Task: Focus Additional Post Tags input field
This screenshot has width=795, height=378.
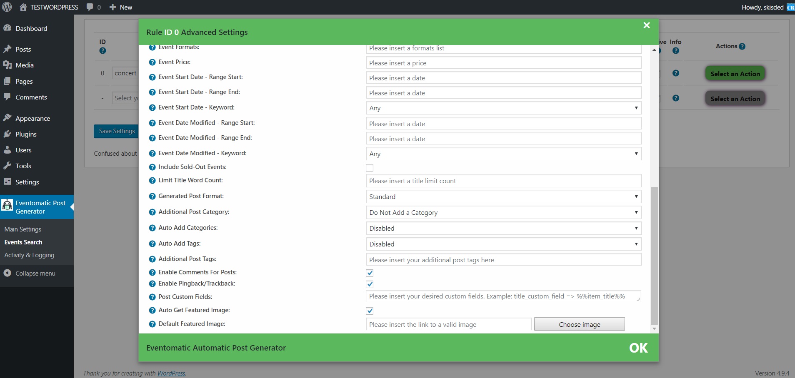Action: [503, 260]
